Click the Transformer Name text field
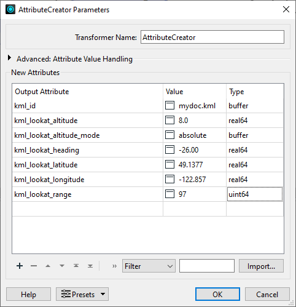The height and width of the screenshot is (307, 296). (212, 37)
